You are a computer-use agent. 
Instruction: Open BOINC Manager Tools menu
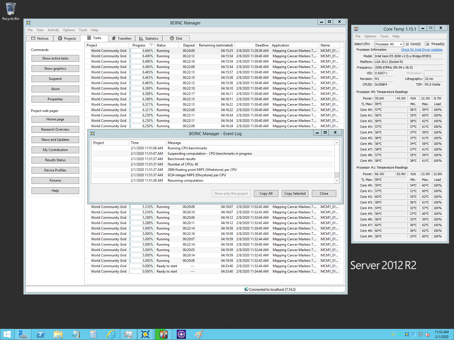(x=83, y=30)
